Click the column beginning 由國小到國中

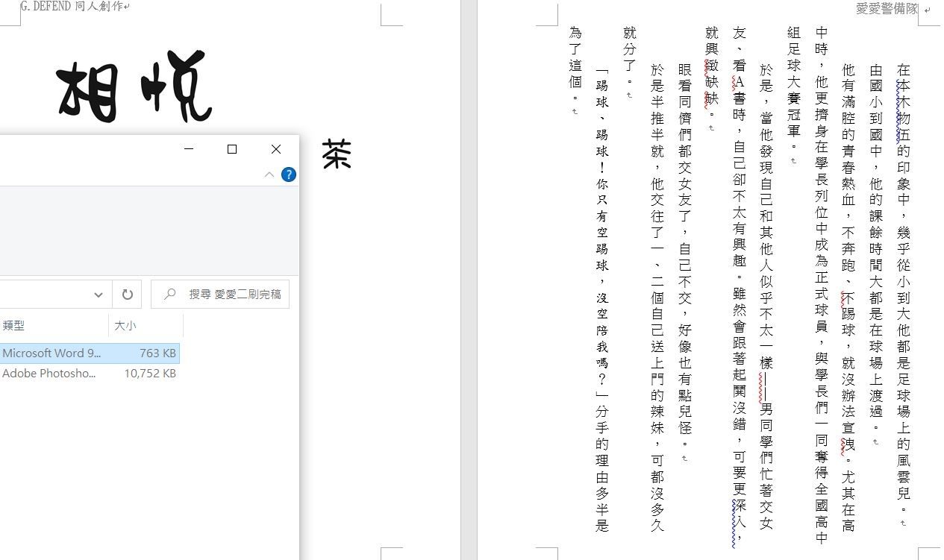tap(876, 250)
